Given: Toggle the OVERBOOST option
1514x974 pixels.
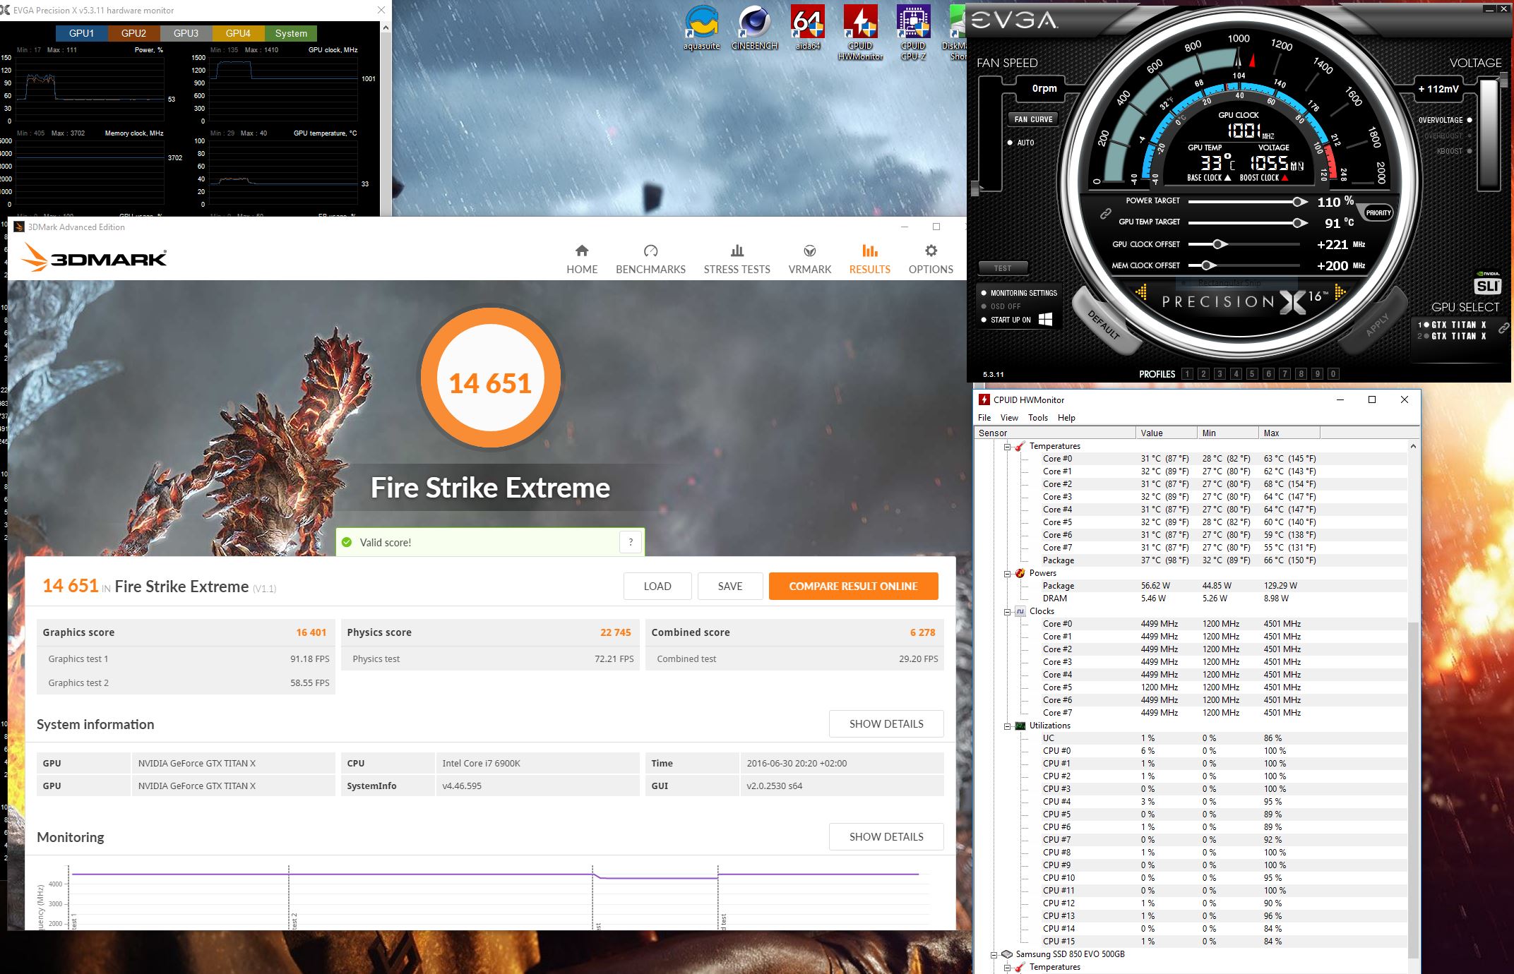Looking at the screenshot, I should (1448, 136).
